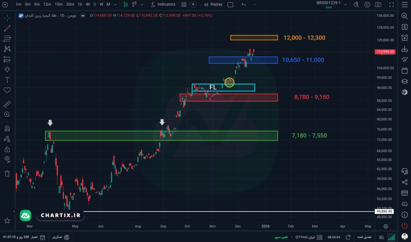Toggle magnet mode for drawings
This screenshot has height=242, width=411.
(7, 129)
